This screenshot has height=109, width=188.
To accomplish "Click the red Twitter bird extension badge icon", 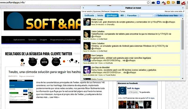I will coord(183,3).
